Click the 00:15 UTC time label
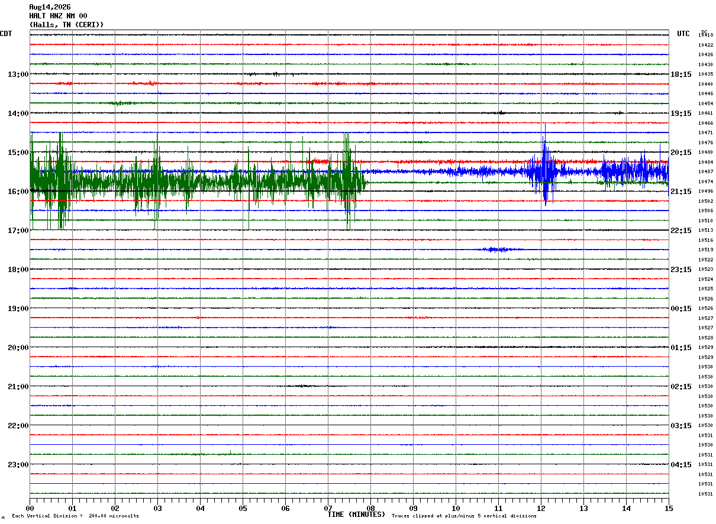The image size is (716, 524). (x=680, y=309)
